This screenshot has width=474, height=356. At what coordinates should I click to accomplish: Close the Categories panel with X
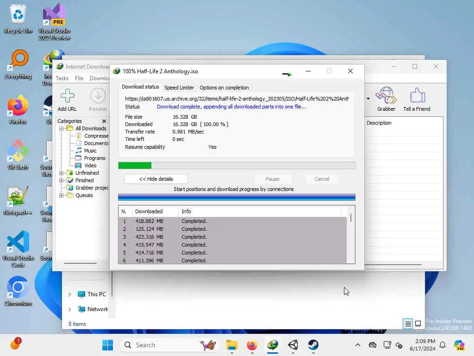point(104,121)
